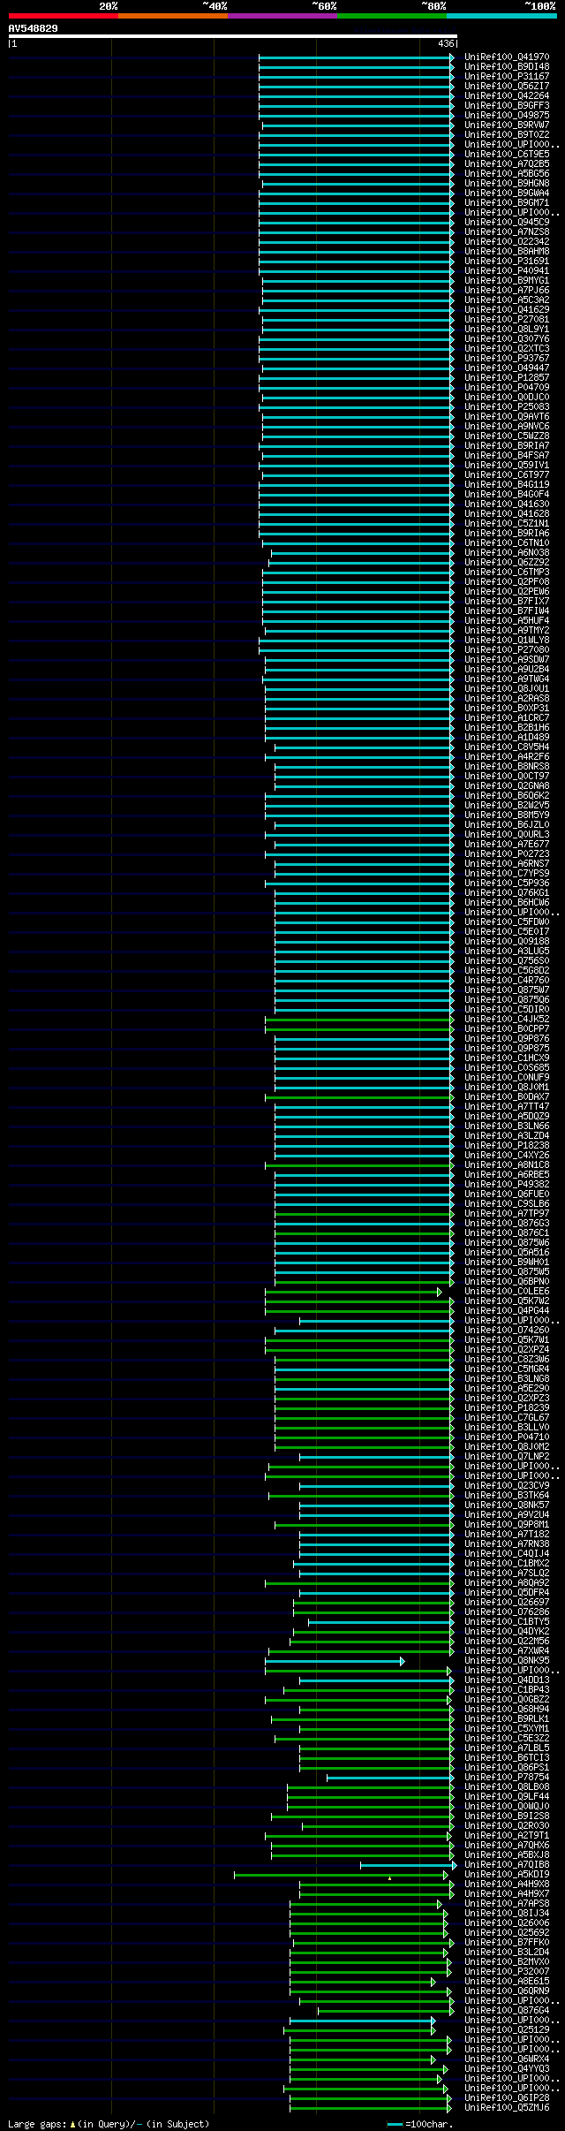Open hit UniRef100_Q56ZI7
The height and width of the screenshot is (2131, 565).
(507, 87)
